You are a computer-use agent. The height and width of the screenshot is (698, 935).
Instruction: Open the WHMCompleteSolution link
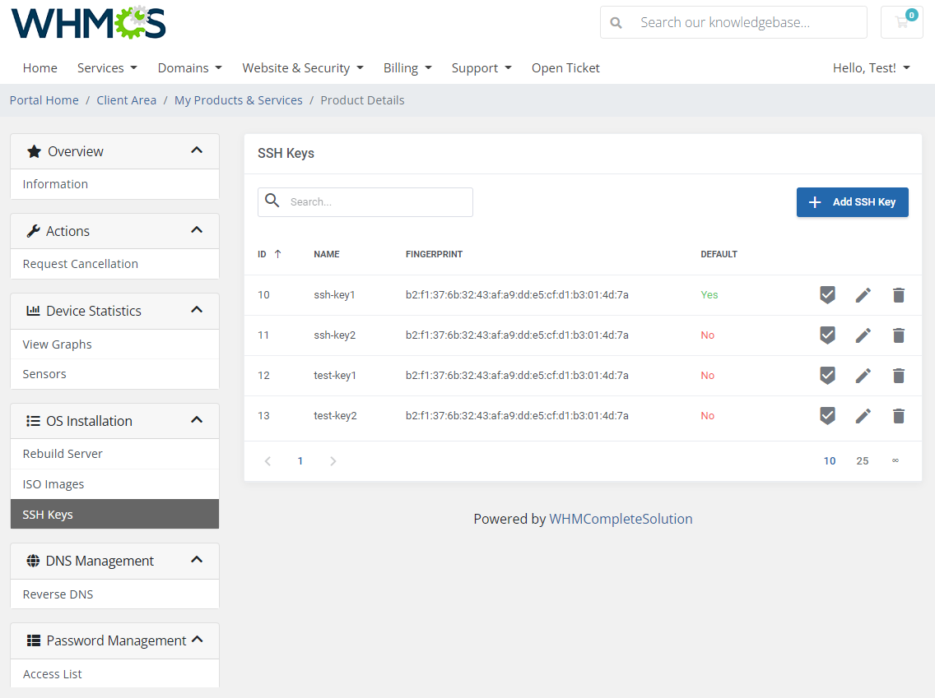tap(621, 519)
